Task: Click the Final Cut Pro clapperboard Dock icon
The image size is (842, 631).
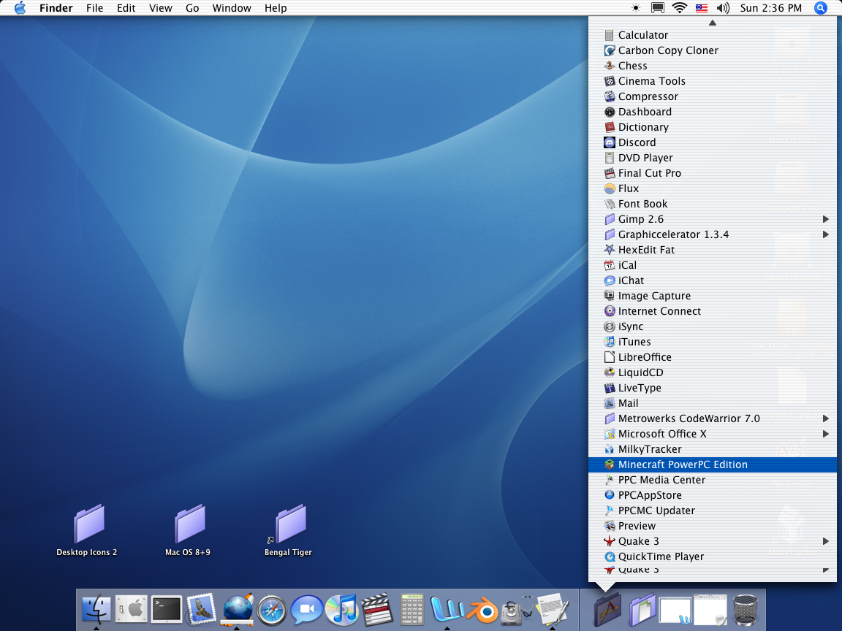Action: point(376,609)
